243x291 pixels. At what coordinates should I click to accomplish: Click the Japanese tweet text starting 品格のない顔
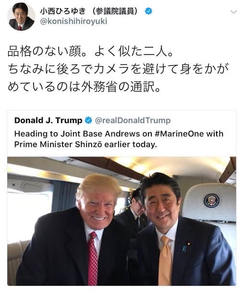(119, 69)
